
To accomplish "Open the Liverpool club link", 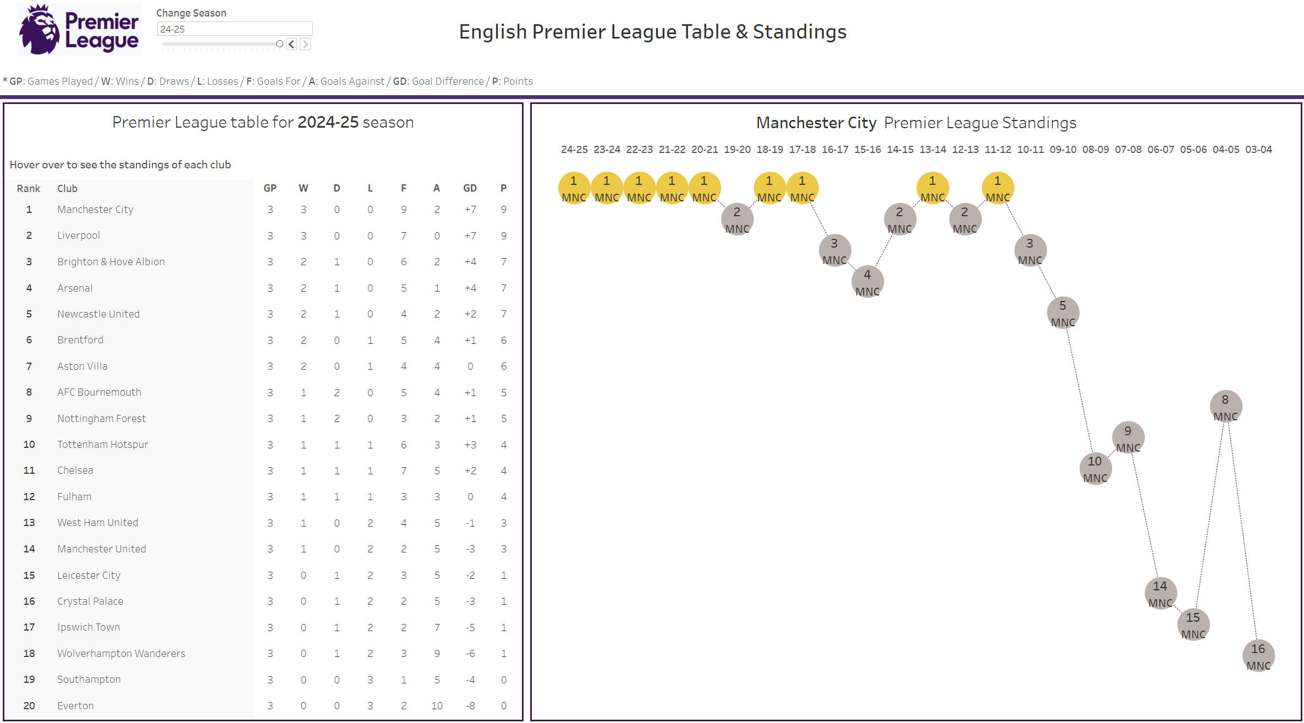I will tap(78, 235).
